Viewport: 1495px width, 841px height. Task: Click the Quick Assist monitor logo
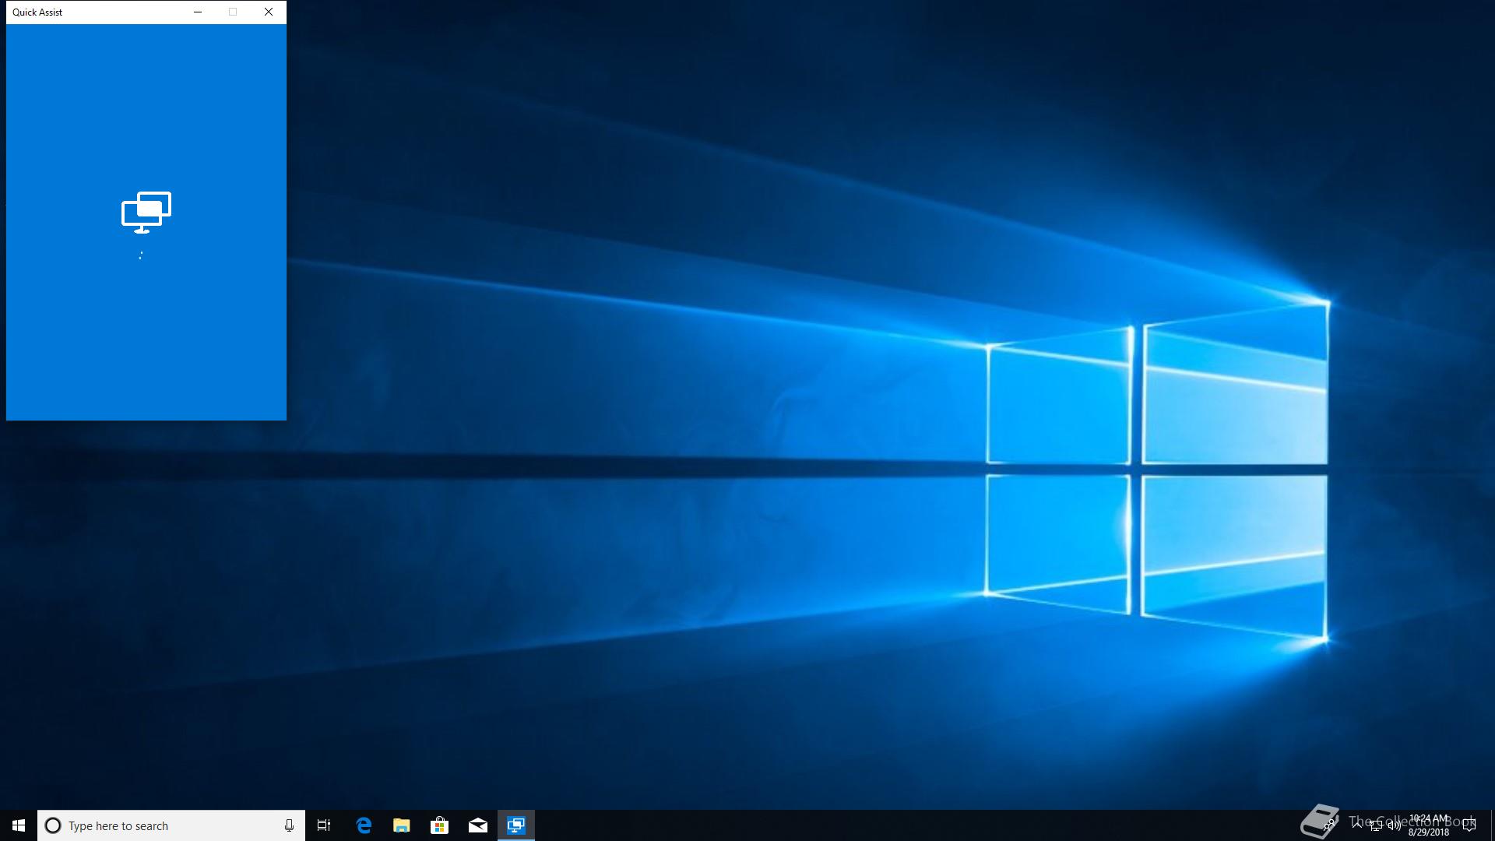point(146,212)
